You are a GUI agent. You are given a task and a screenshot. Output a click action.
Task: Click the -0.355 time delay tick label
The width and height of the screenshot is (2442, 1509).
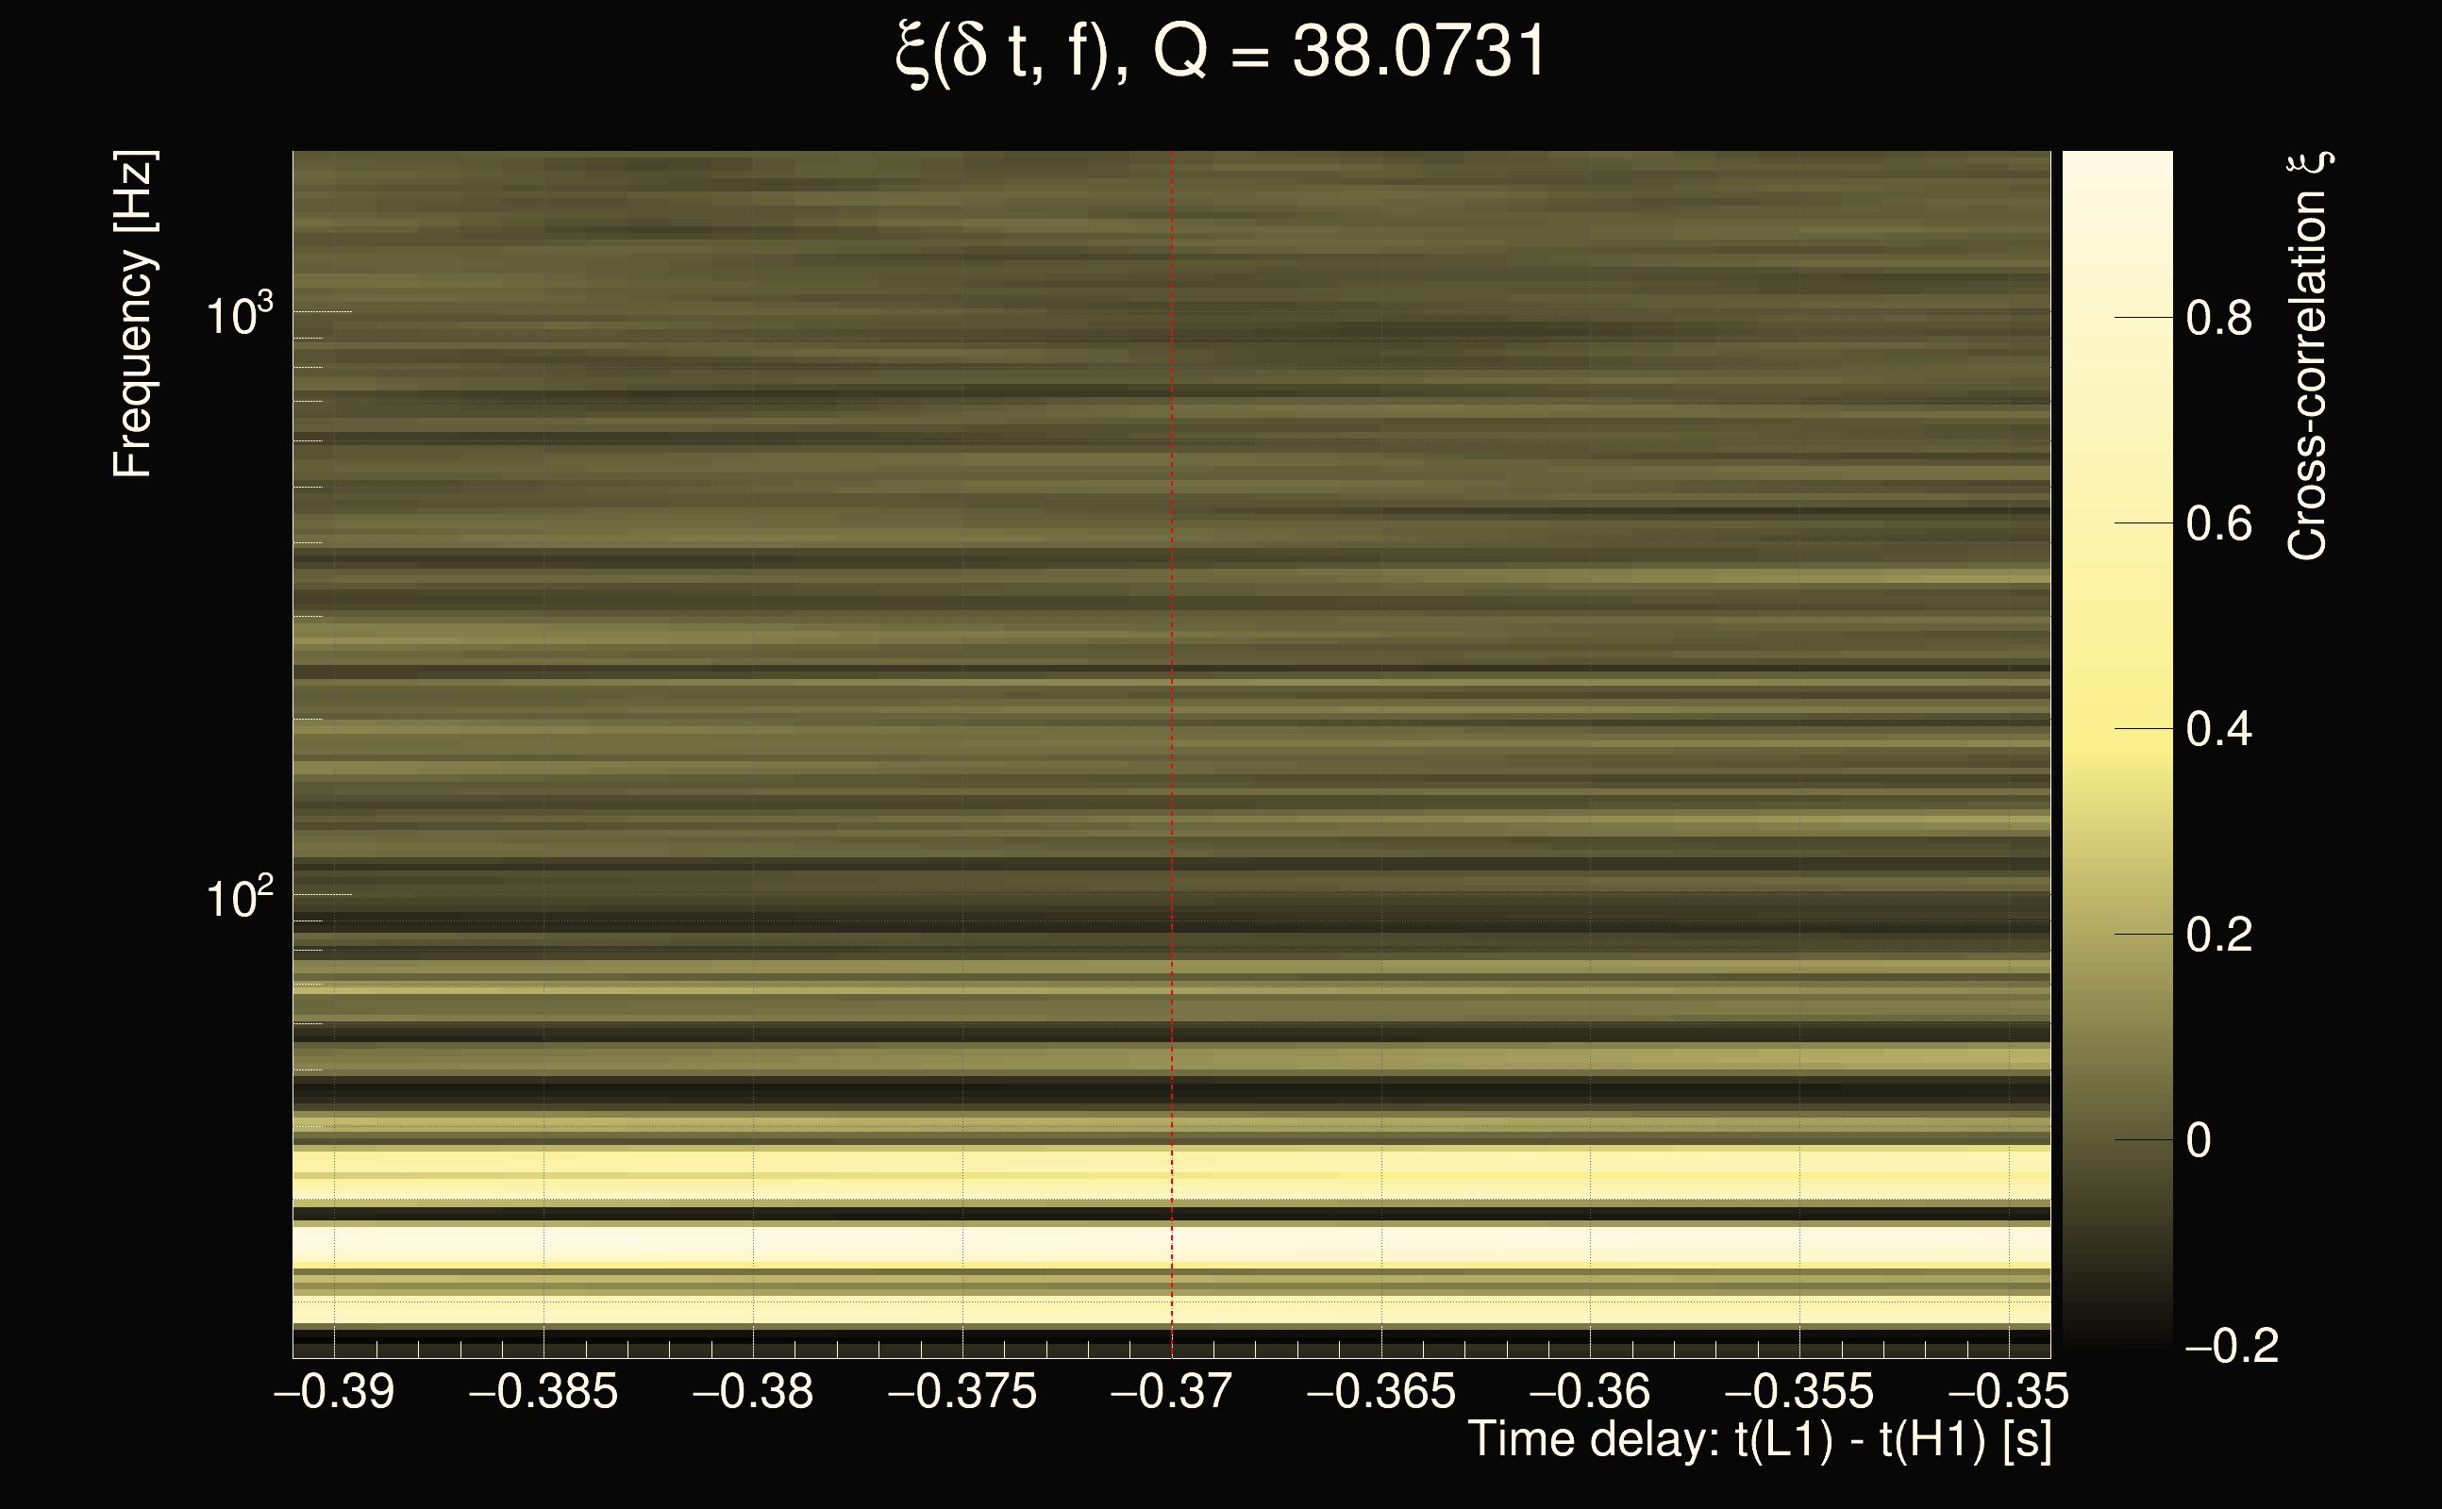click(x=1799, y=1391)
